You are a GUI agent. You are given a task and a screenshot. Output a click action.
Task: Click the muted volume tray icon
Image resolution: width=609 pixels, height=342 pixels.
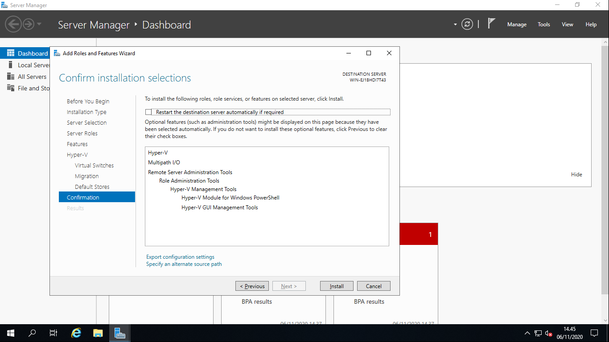pyautogui.click(x=549, y=333)
